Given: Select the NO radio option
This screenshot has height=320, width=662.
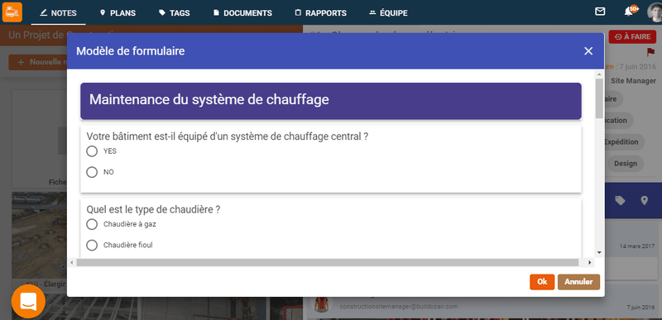Looking at the screenshot, I should coord(92,173).
